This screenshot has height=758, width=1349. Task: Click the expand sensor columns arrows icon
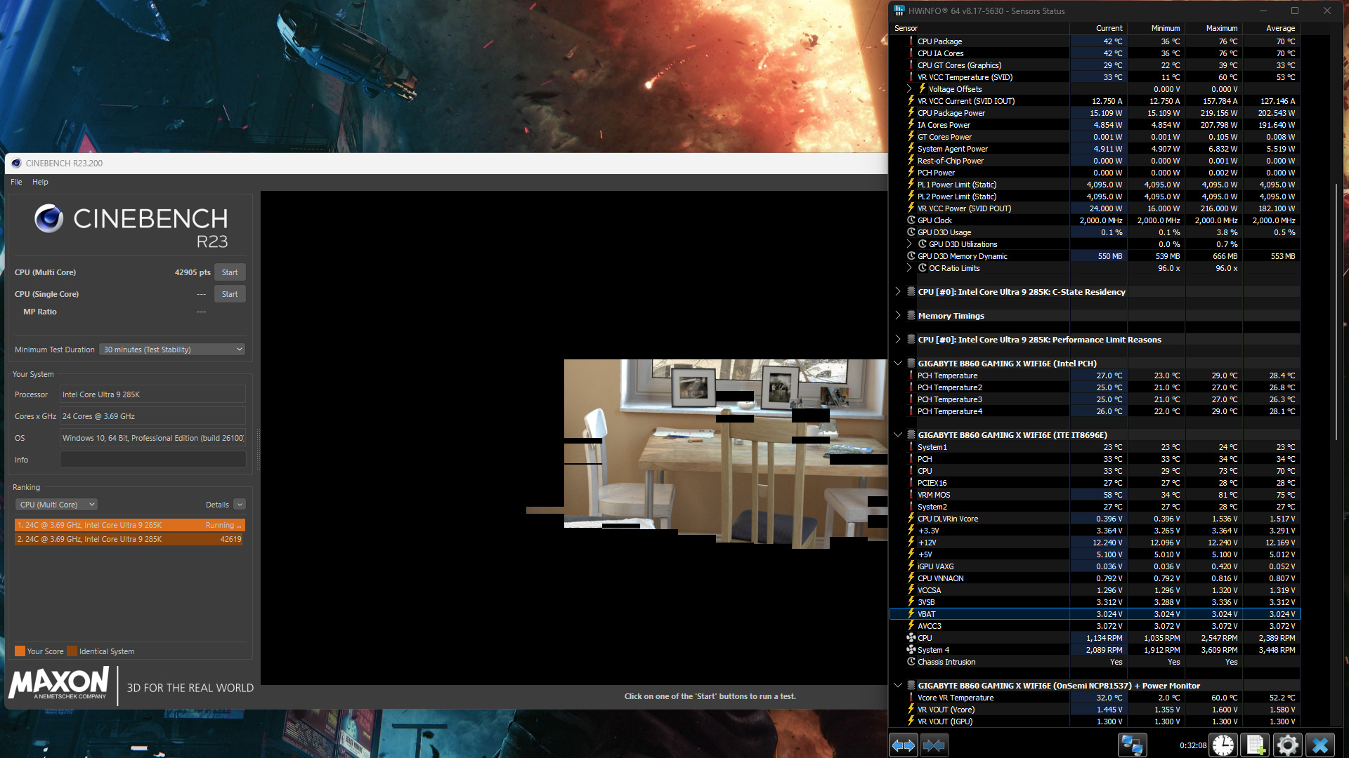904,745
